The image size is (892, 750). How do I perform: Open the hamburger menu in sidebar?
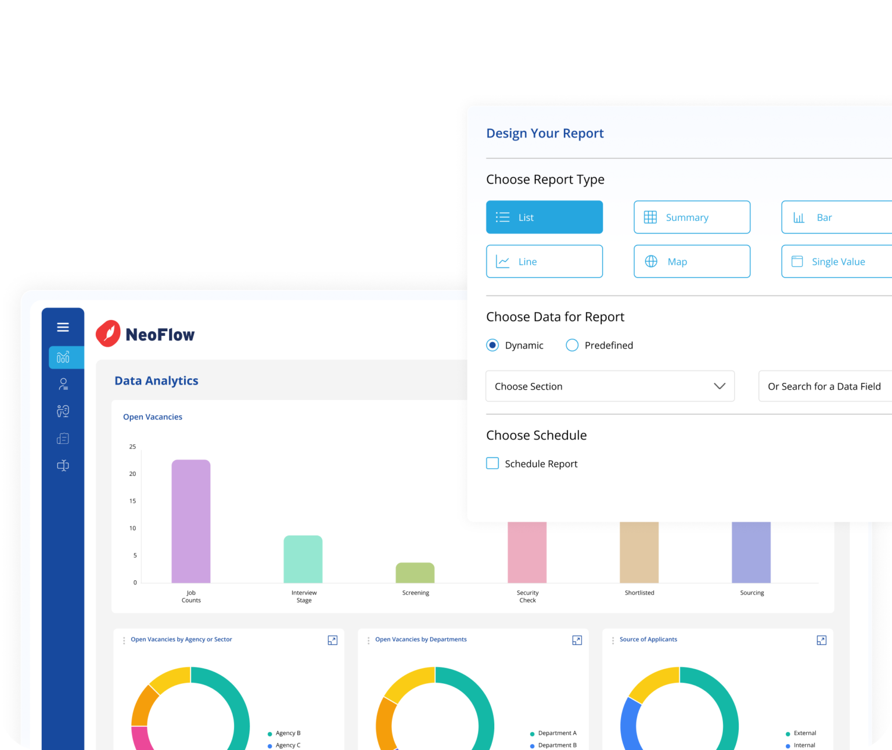coord(63,327)
